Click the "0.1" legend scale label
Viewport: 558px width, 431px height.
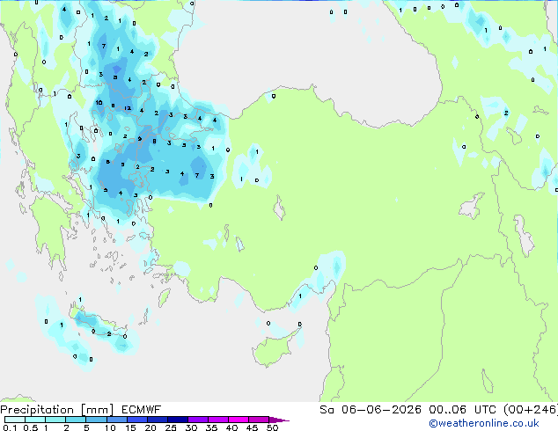point(10,427)
